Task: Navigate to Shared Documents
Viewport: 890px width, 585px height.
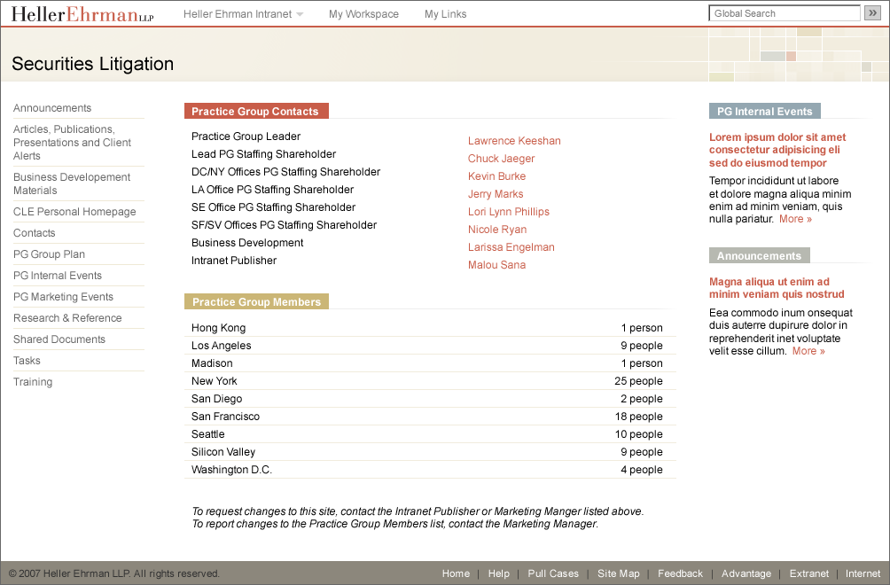Action: click(x=59, y=339)
